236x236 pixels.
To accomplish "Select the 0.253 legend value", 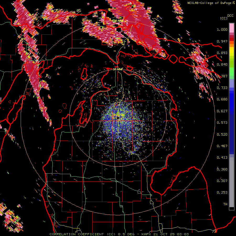I will tap(222, 192).
